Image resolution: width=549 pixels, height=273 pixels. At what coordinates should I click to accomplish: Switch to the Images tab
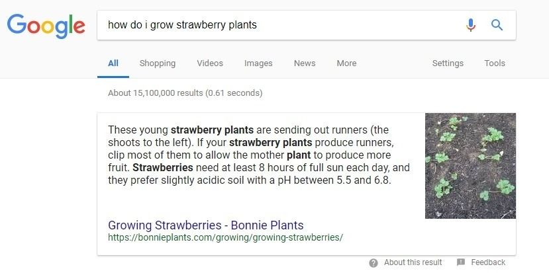(x=258, y=63)
